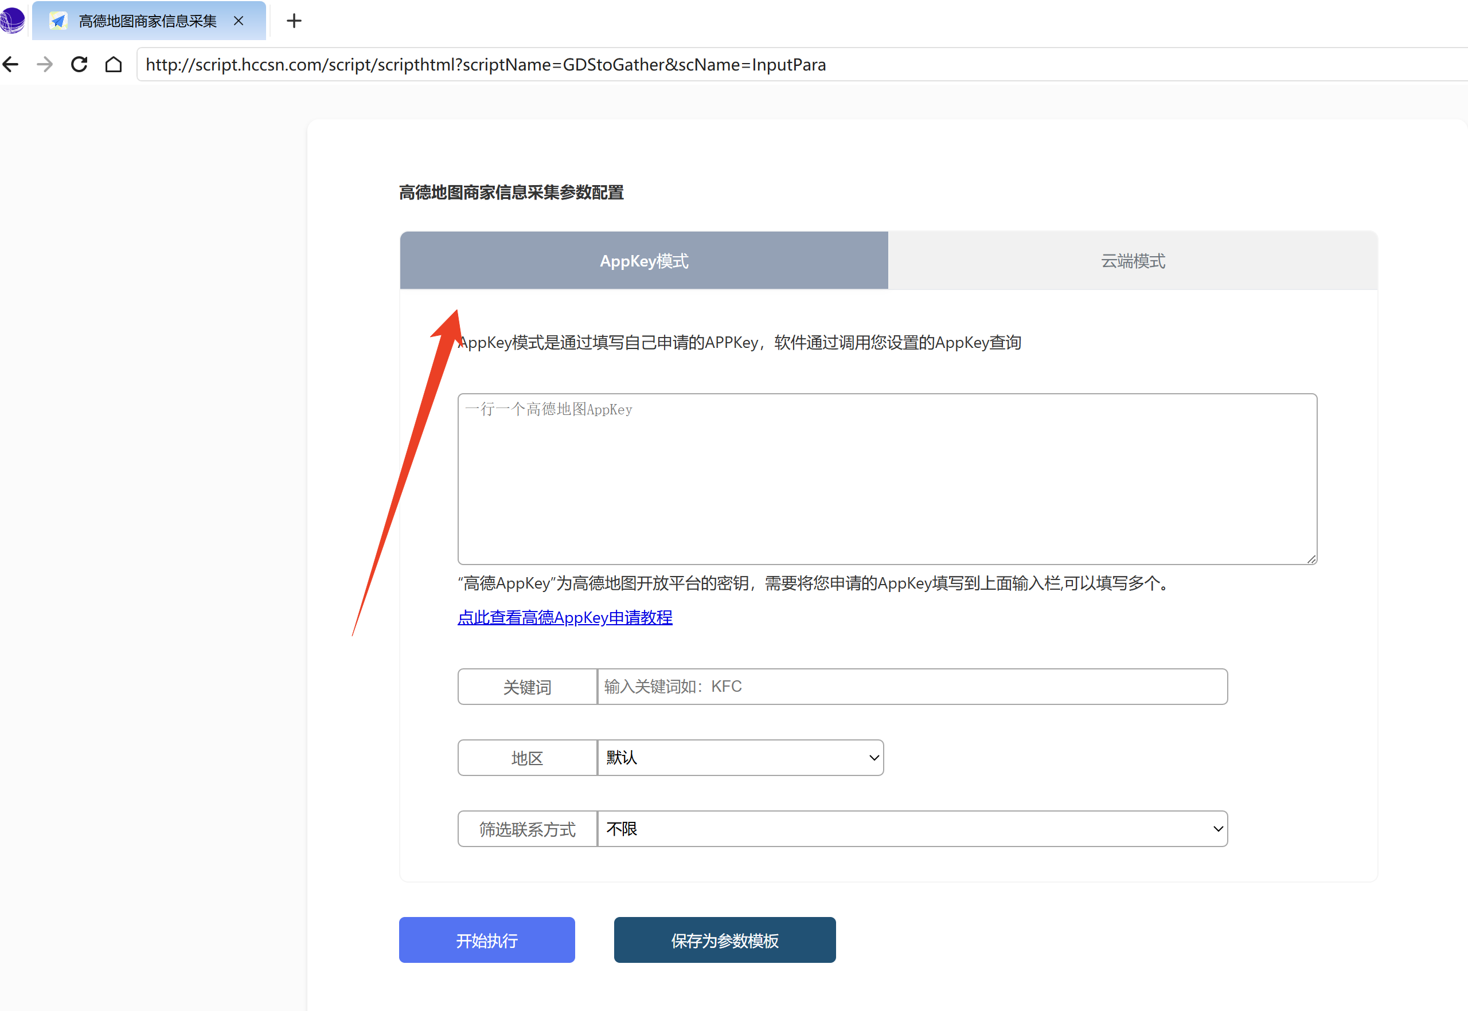
Task: Click the “高德AppKey”为高德地图开放平台的密钥 note
Action: pos(814,582)
